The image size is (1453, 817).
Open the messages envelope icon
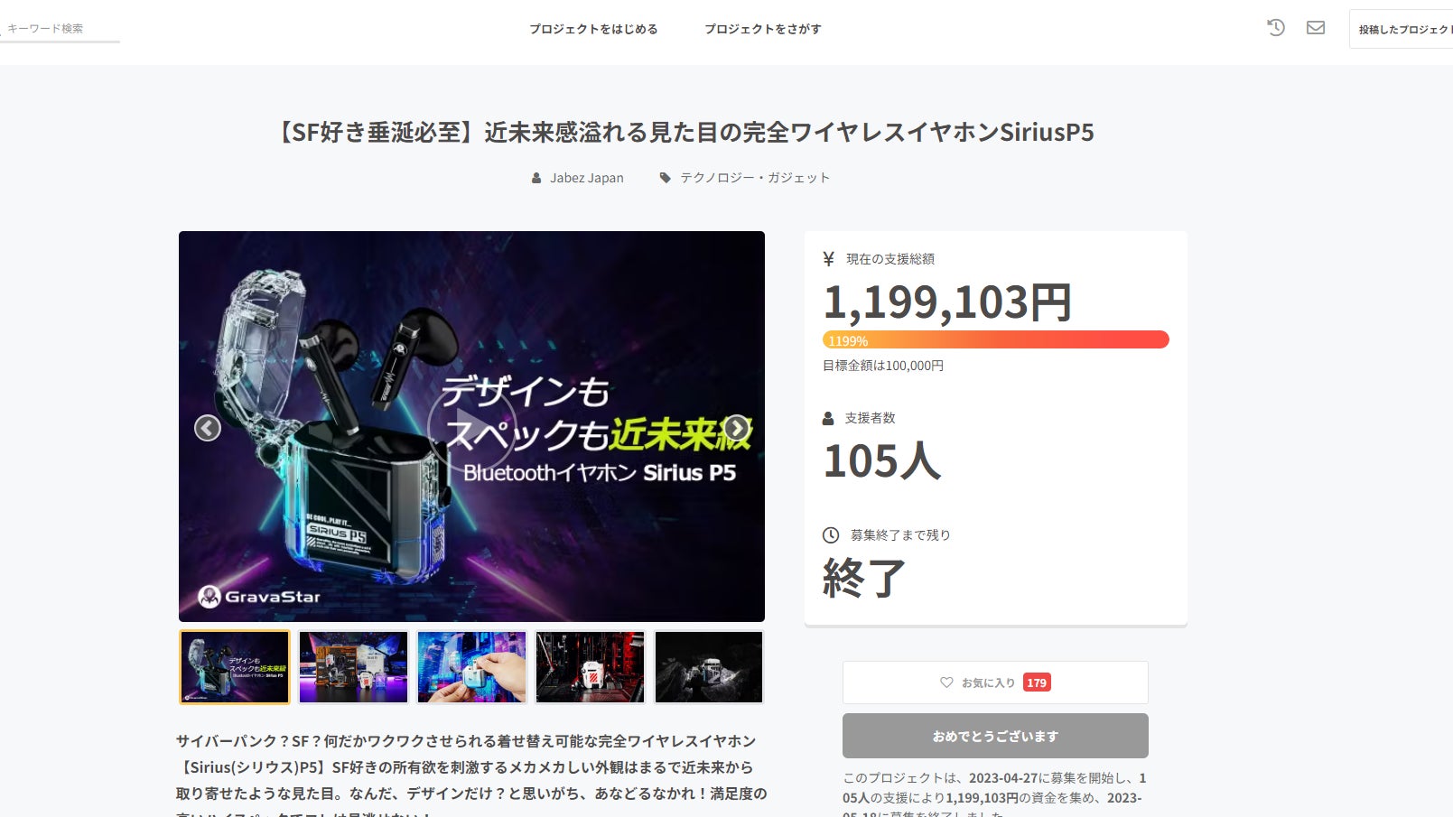1316,28
